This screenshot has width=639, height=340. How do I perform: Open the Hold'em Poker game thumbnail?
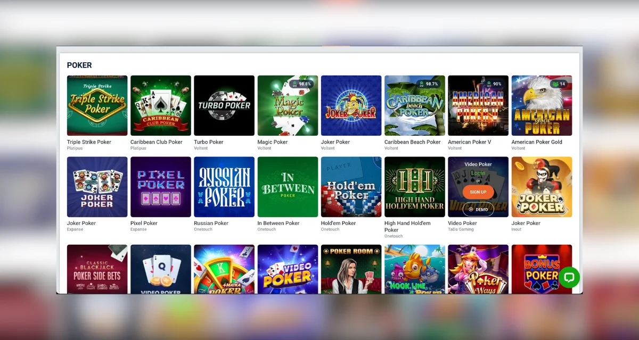[x=351, y=187]
